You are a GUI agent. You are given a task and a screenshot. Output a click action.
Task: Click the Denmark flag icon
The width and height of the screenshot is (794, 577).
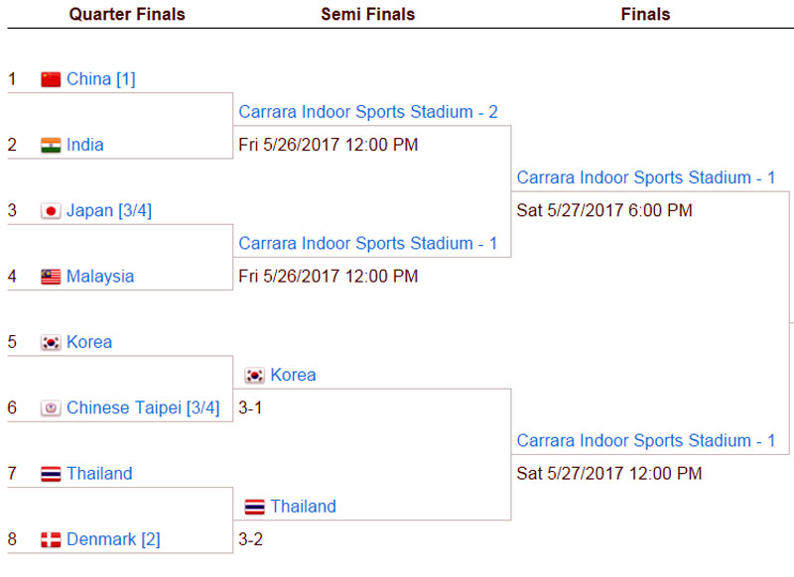(51, 539)
